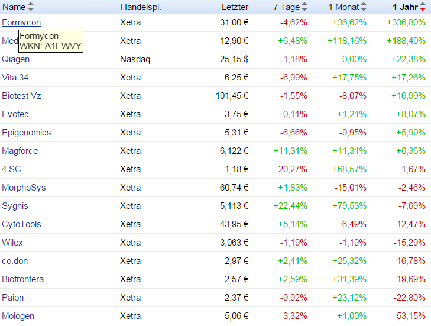Toggle the red sort arrow beside 1 Jahr

point(422,7)
